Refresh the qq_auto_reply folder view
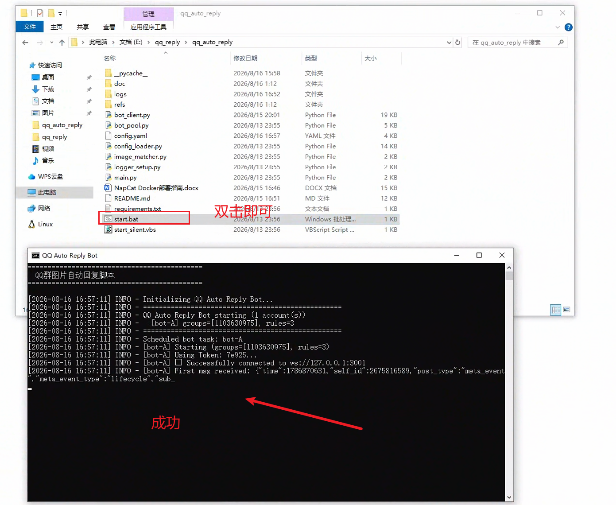Viewport: 616px width, 505px height. (458, 43)
